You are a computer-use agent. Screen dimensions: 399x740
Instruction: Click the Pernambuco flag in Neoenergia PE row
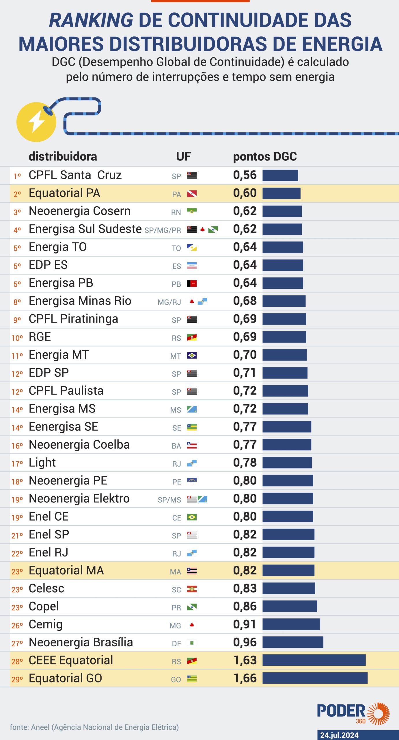tap(192, 481)
